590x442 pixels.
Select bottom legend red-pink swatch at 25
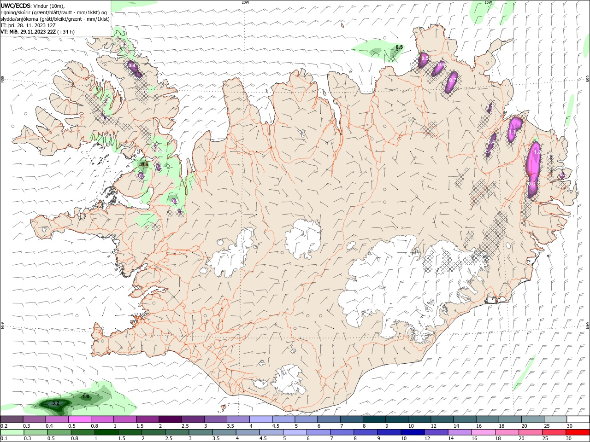554,432
